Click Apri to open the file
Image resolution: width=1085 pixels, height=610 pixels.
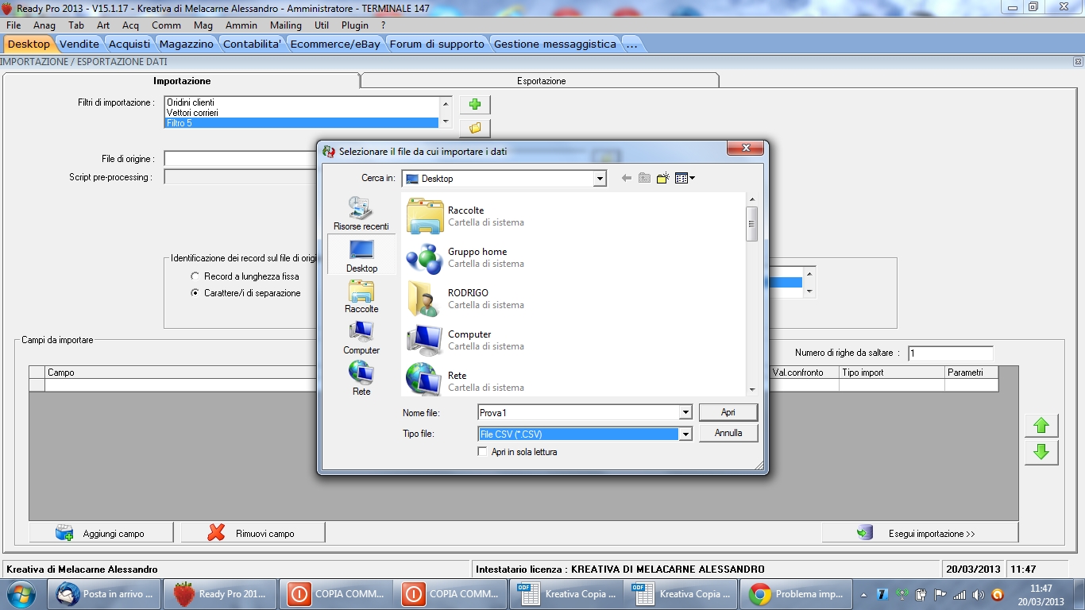click(x=728, y=412)
